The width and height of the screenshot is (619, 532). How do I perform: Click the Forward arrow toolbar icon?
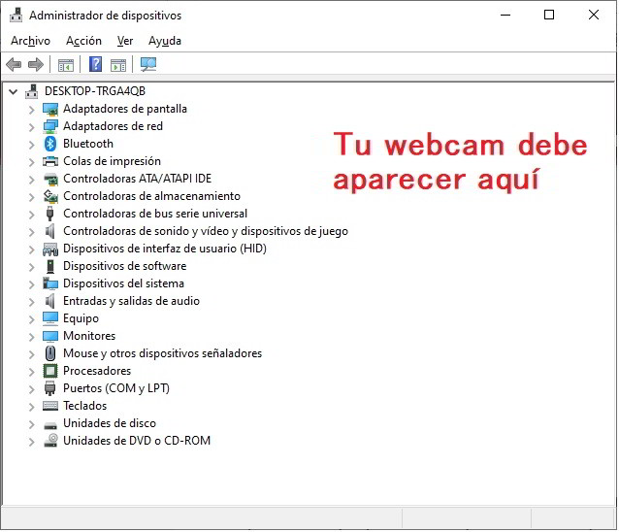click(36, 65)
